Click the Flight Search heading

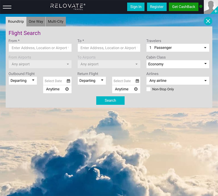(24, 33)
